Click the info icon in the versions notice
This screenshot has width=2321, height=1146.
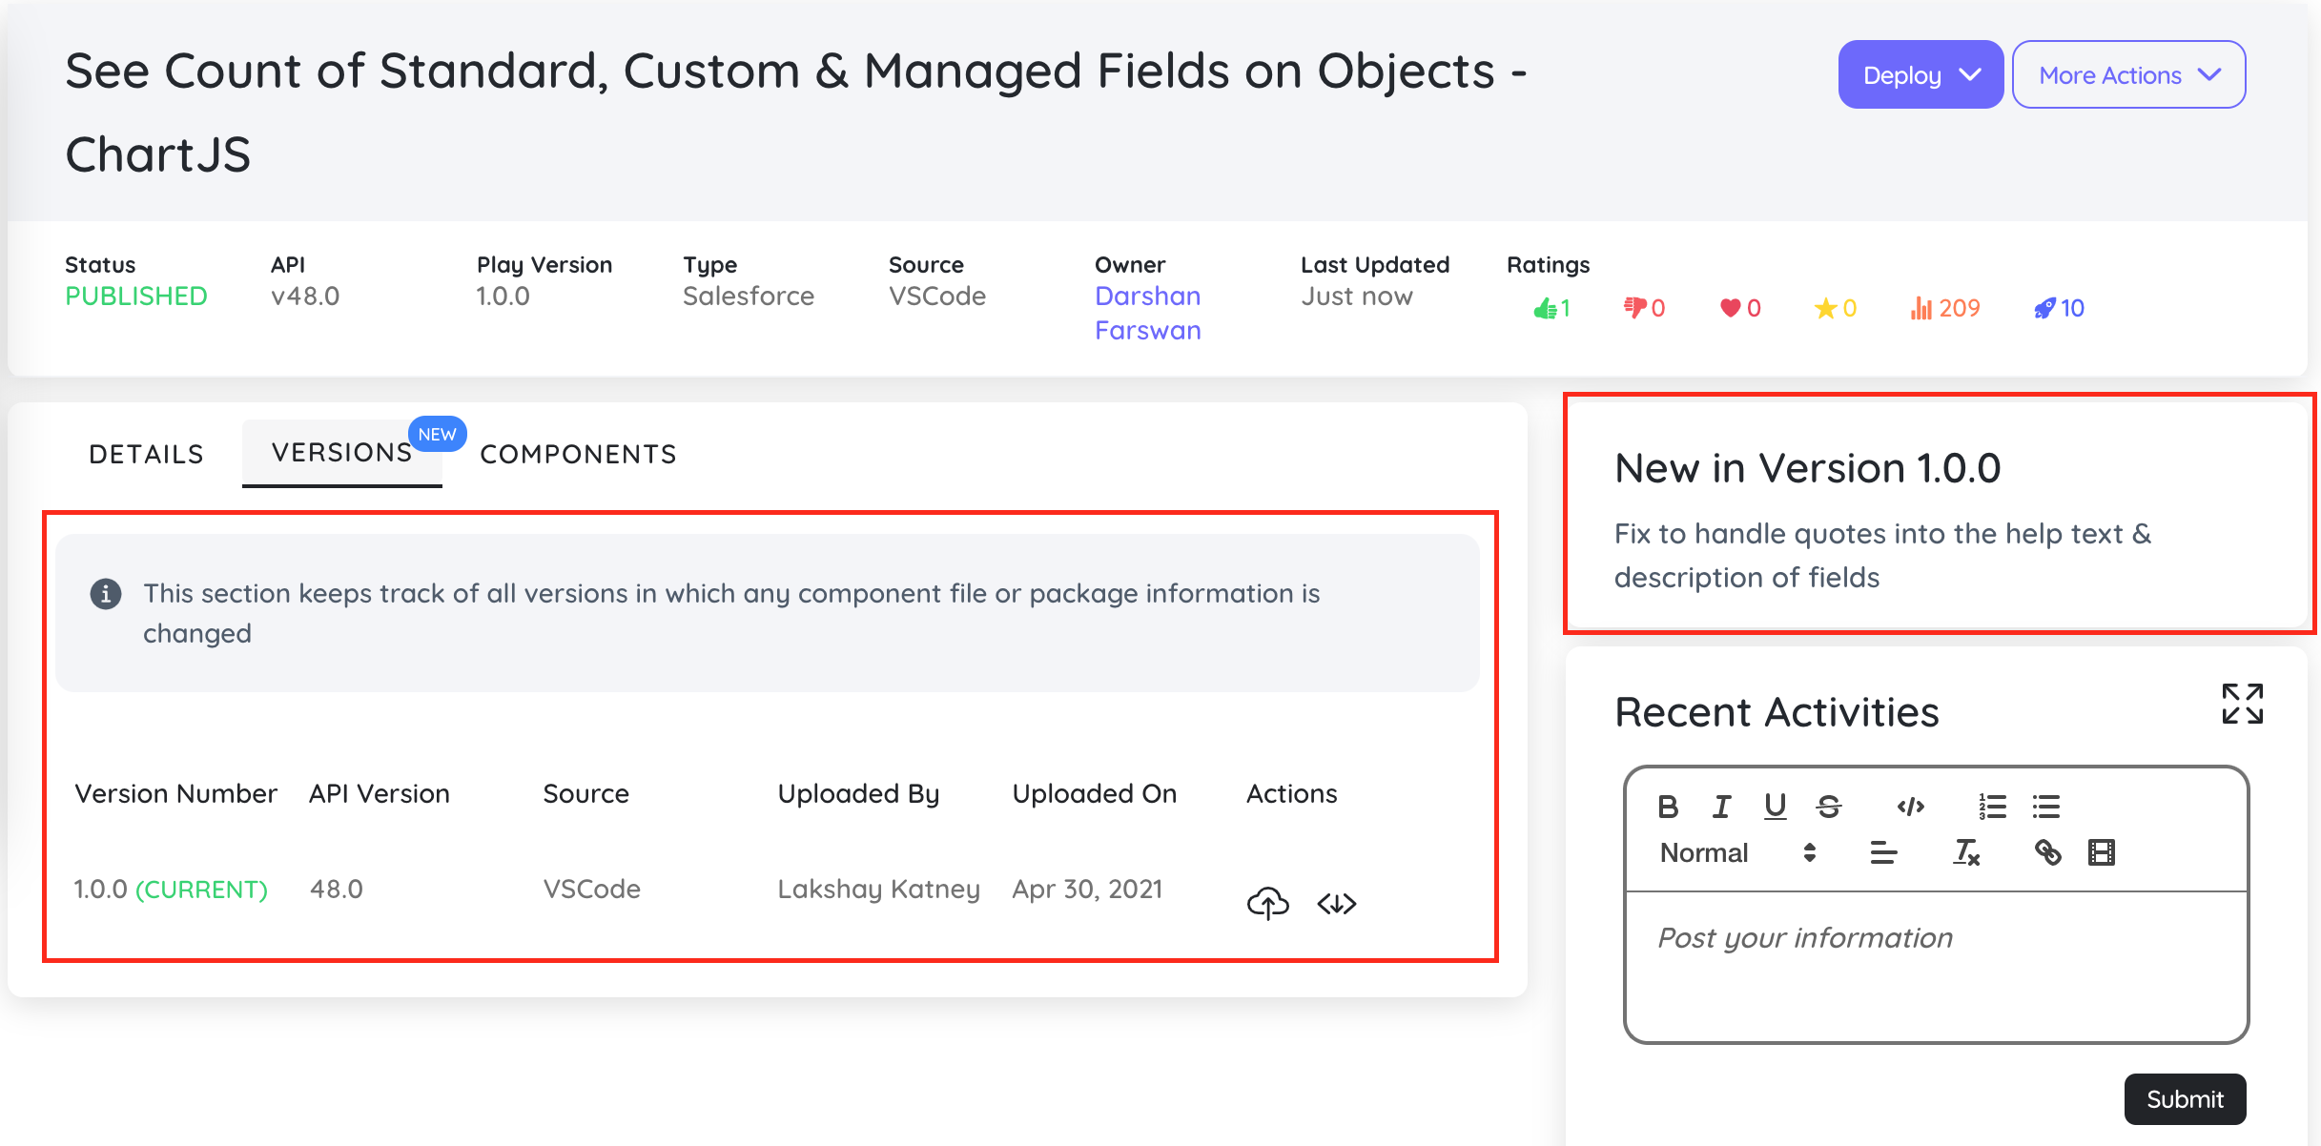(105, 594)
